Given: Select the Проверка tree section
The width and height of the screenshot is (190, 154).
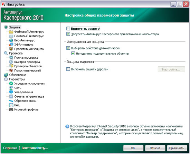Looking at the screenshot, I should coord(16,53).
